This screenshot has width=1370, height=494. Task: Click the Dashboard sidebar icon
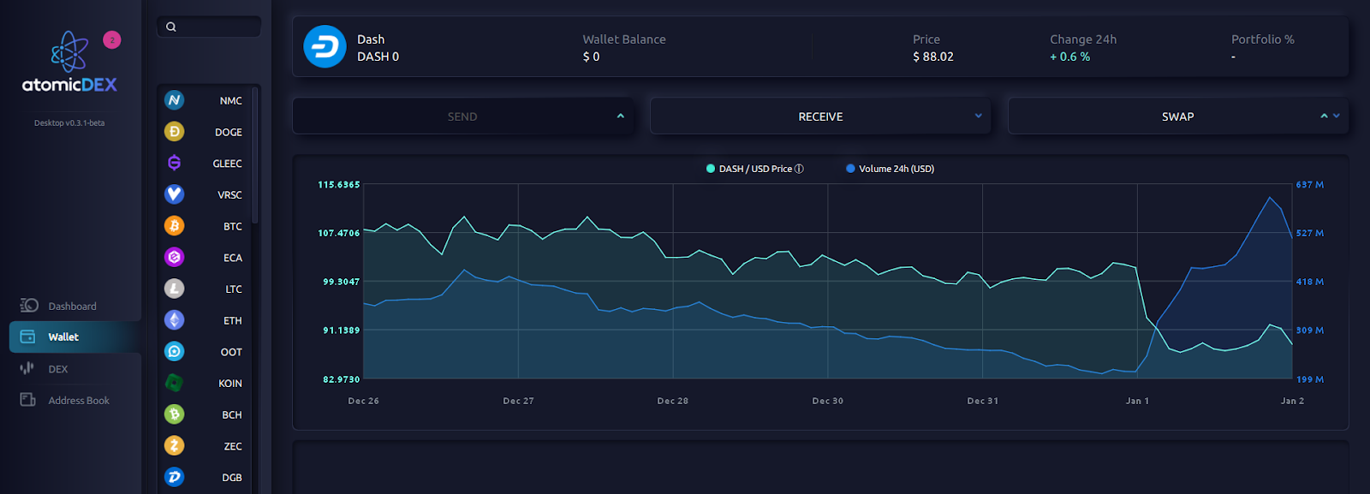coord(29,306)
